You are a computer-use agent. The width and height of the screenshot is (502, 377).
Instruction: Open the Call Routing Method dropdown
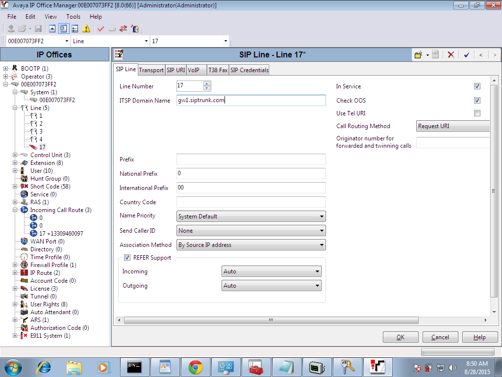453,126
